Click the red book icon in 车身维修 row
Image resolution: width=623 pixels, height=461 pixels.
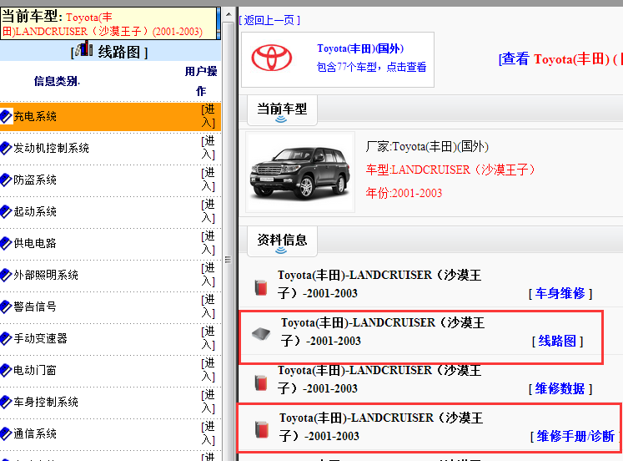click(x=261, y=287)
